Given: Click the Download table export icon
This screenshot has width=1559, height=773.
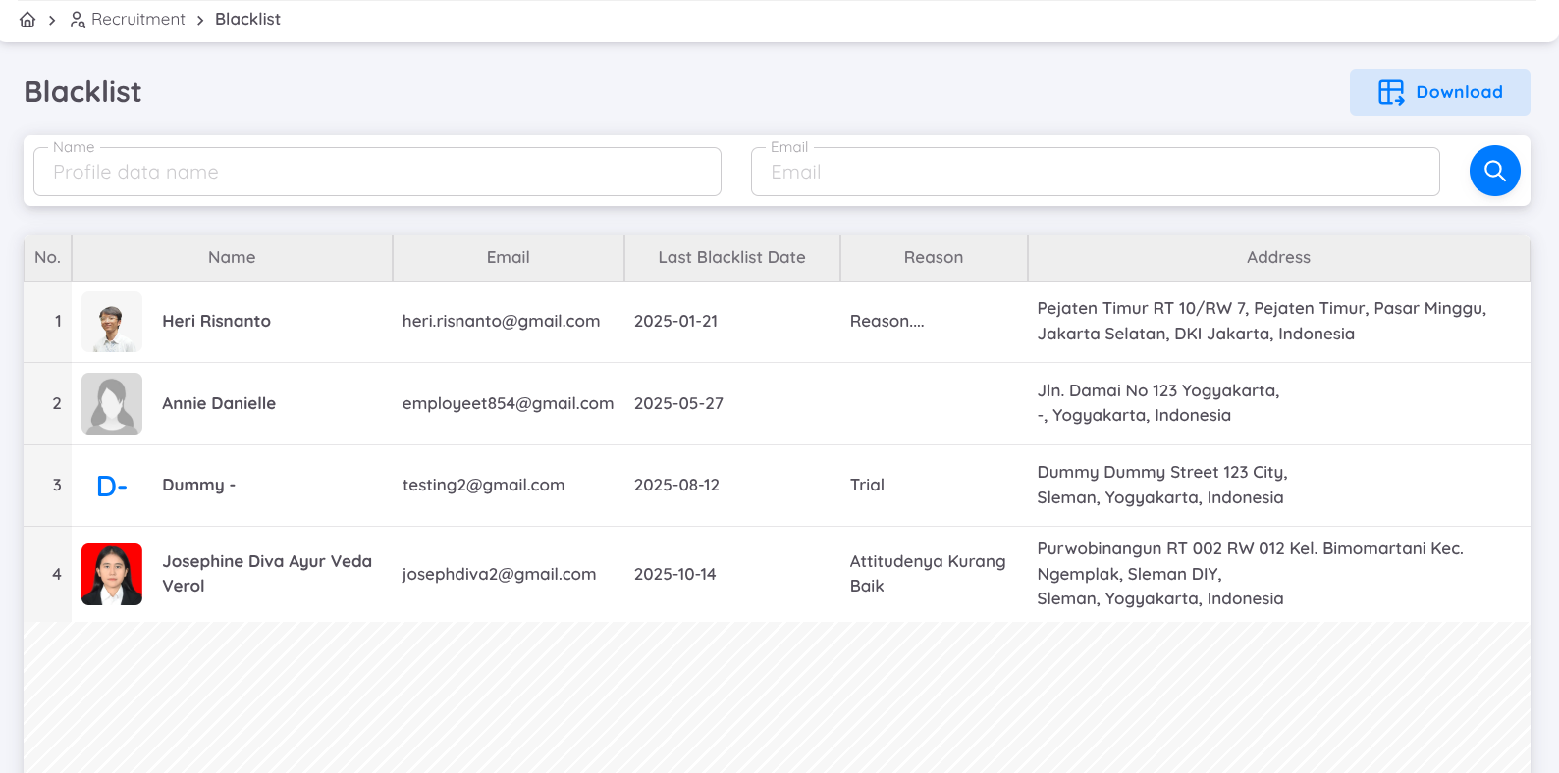Looking at the screenshot, I should pyautogui.click(x=1391, y=92).
